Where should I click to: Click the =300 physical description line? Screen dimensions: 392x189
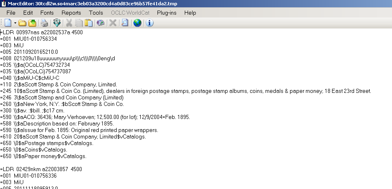(32, 110)
